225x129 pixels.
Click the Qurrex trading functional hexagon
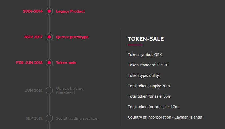[x=49, y=90]
